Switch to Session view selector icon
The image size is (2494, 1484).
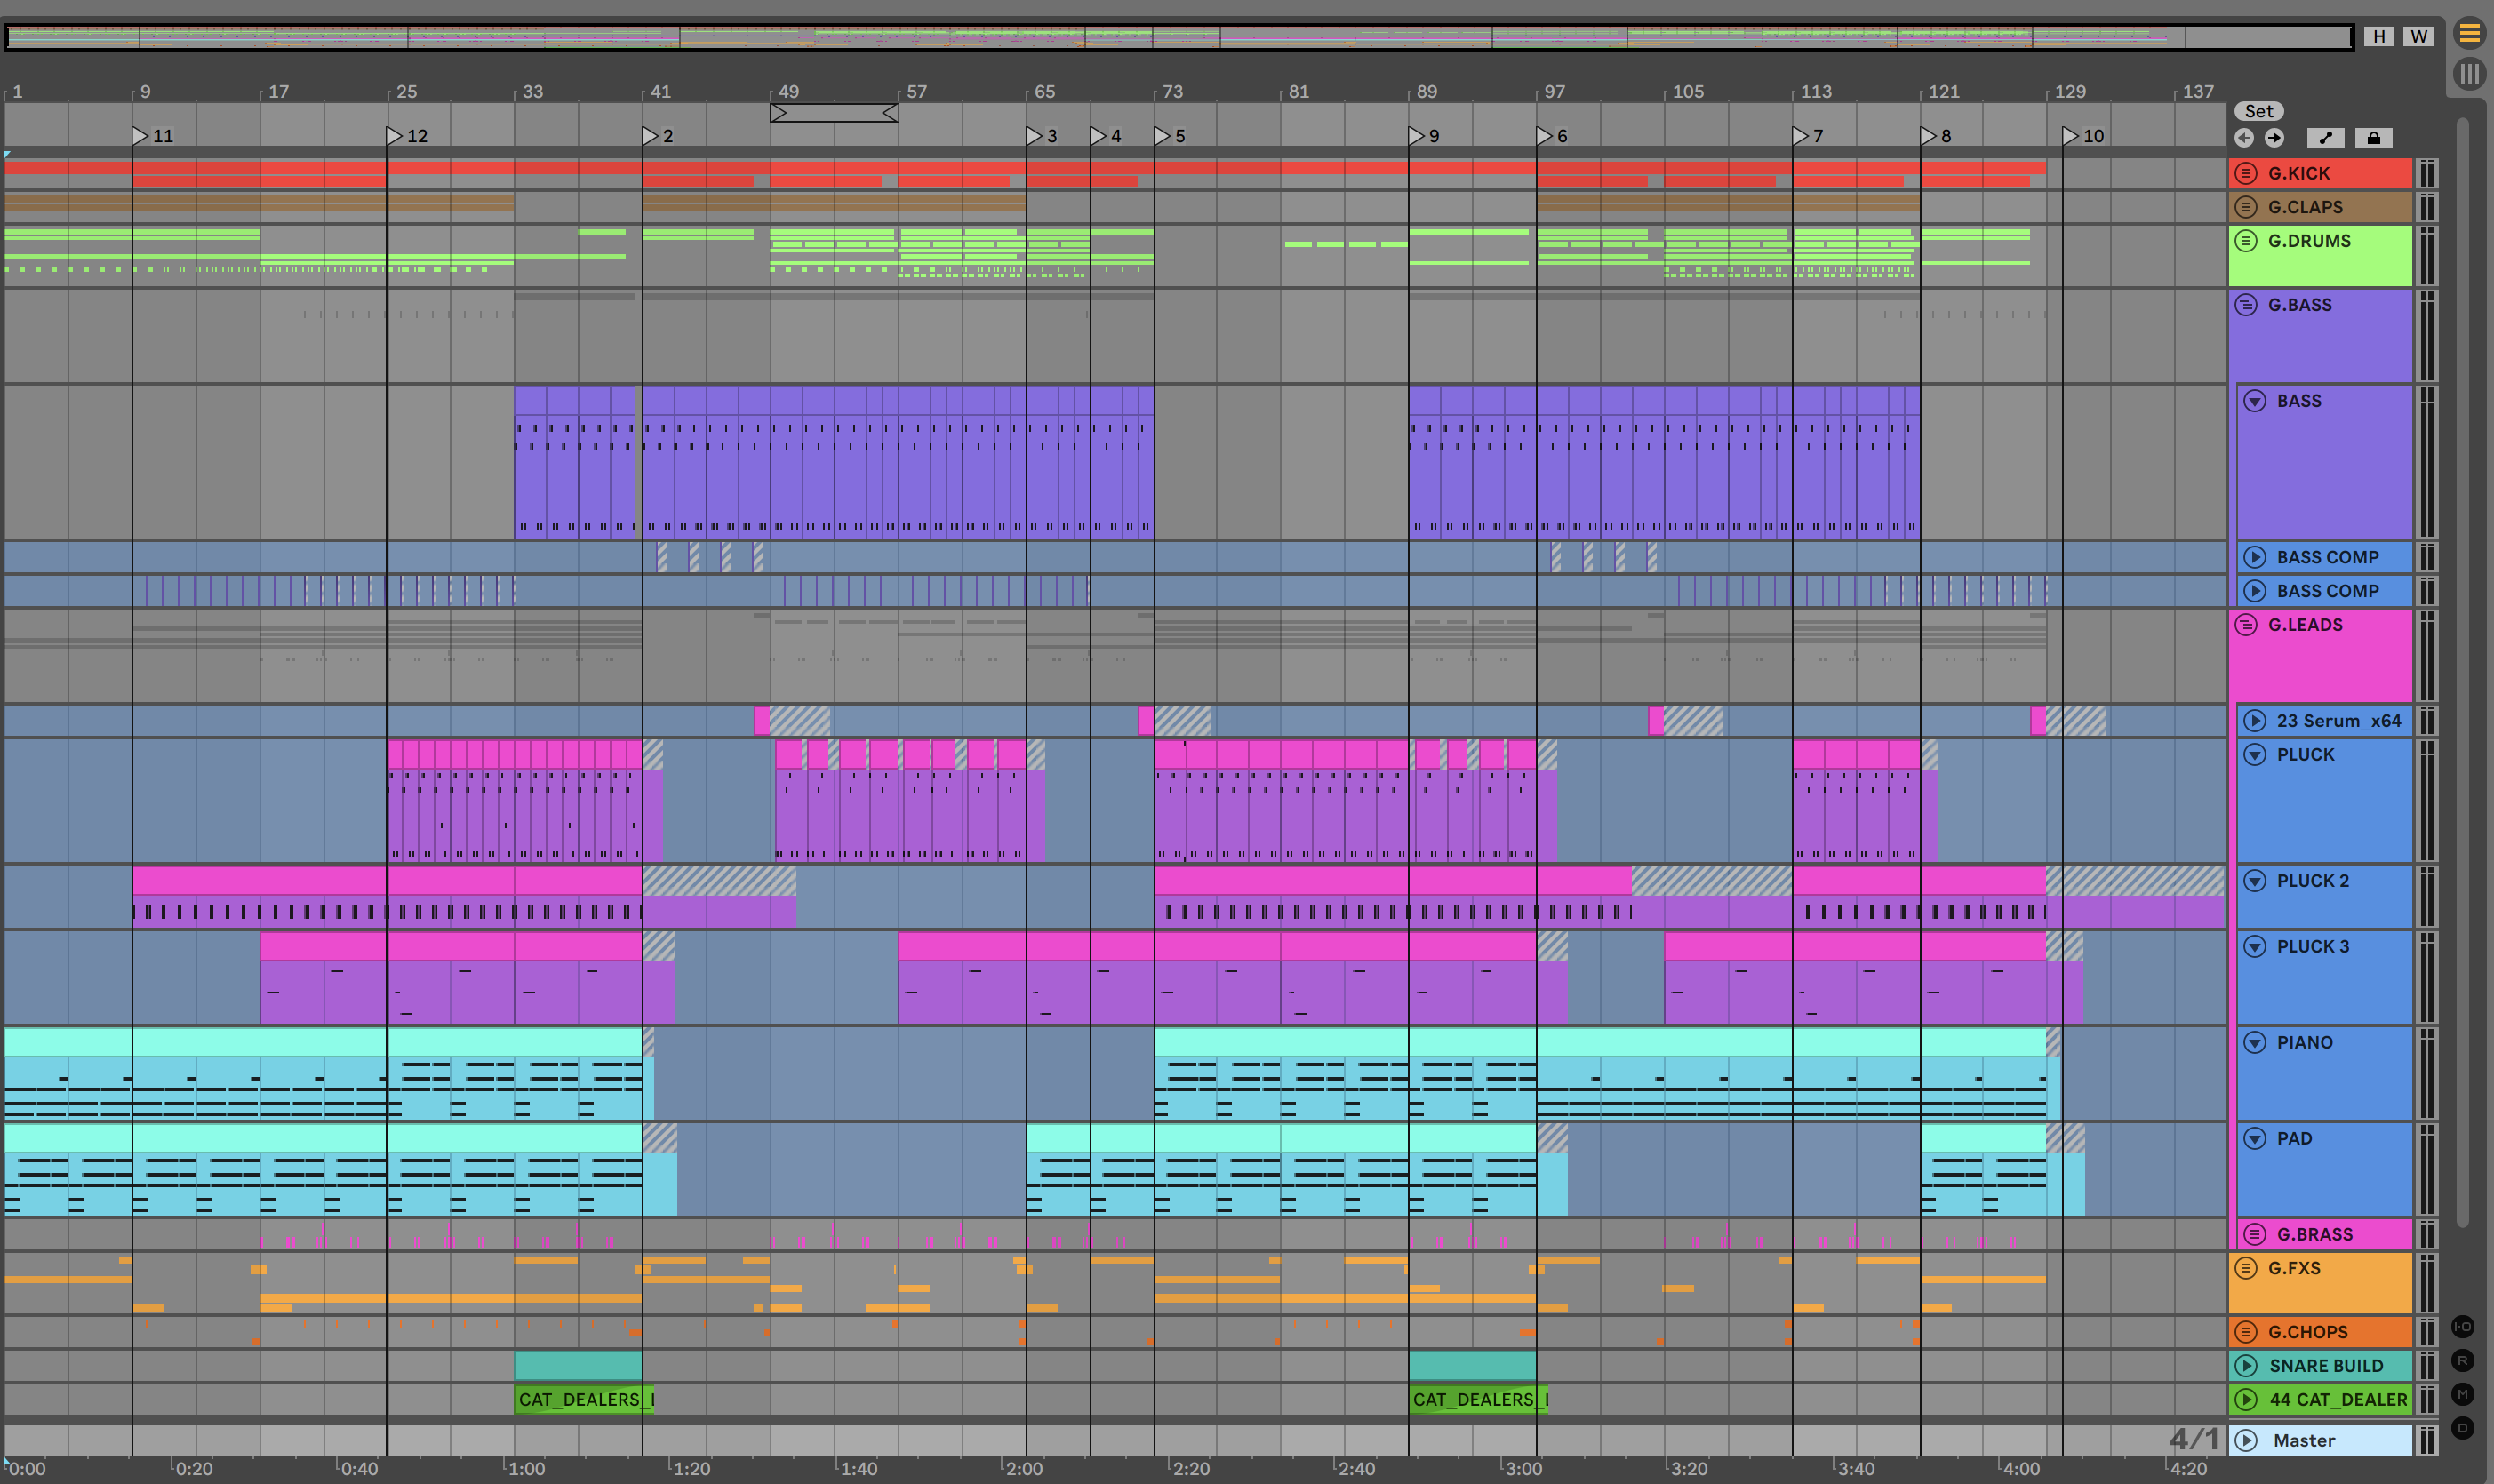pyautogui.click(x=2469, y=73)
